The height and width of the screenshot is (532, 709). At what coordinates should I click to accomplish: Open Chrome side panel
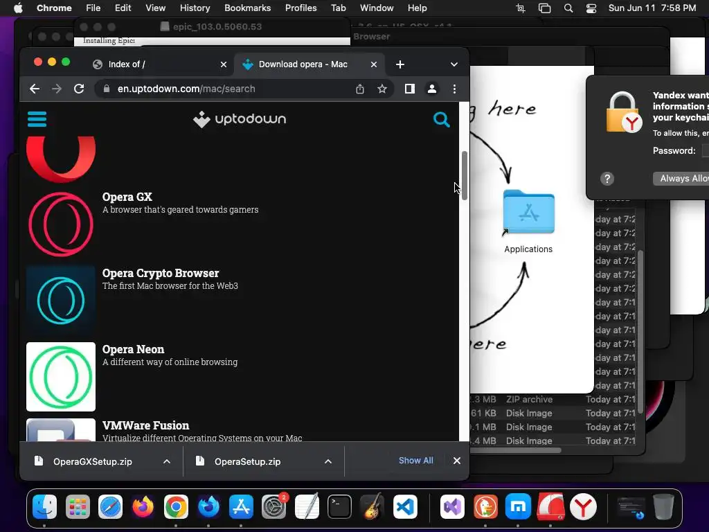click(x=410, y=89)
